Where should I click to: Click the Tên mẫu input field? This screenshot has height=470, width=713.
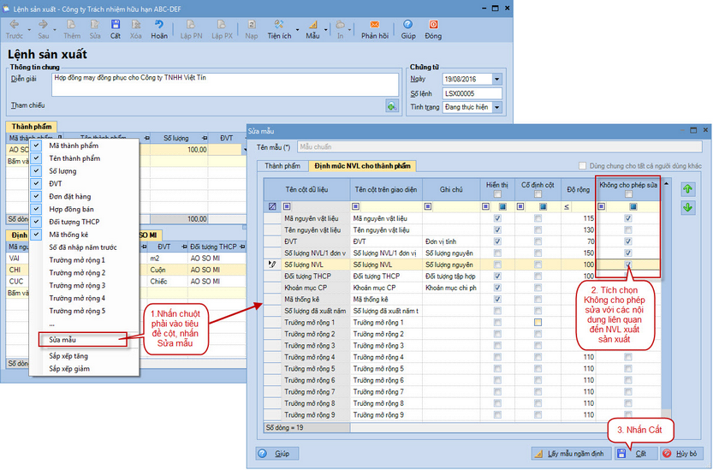[x=500, y=147]
